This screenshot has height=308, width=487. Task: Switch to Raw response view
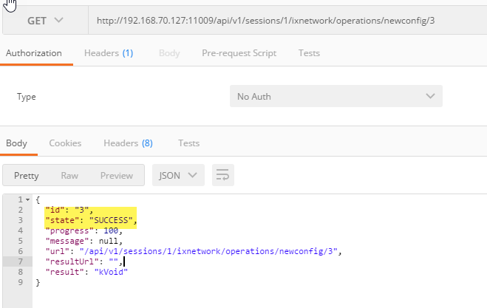(69, 176)
